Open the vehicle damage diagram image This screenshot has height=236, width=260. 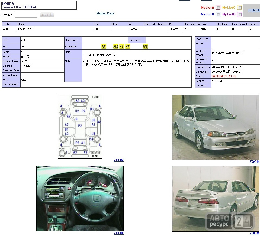[80, 127]
